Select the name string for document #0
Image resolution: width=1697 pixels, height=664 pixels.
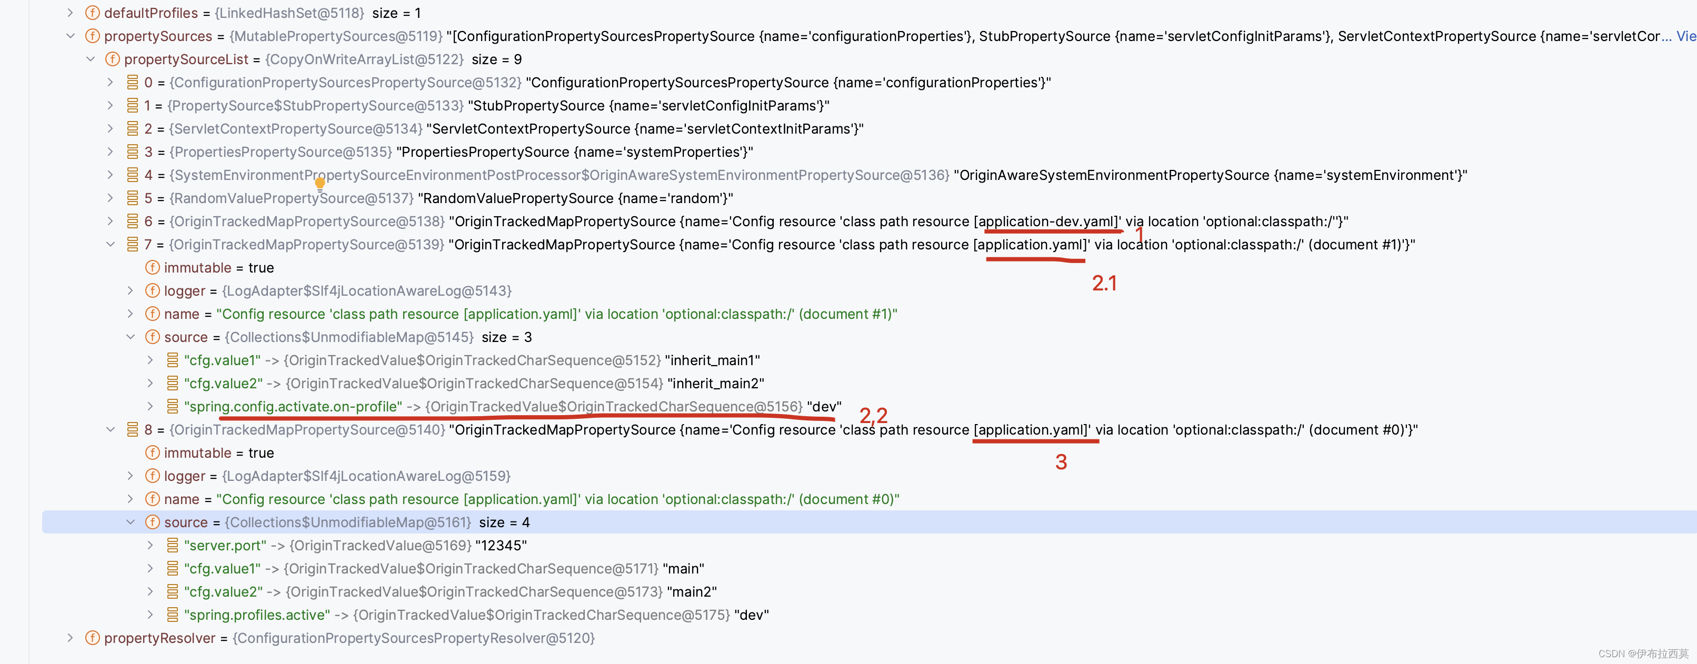(558, 499)
